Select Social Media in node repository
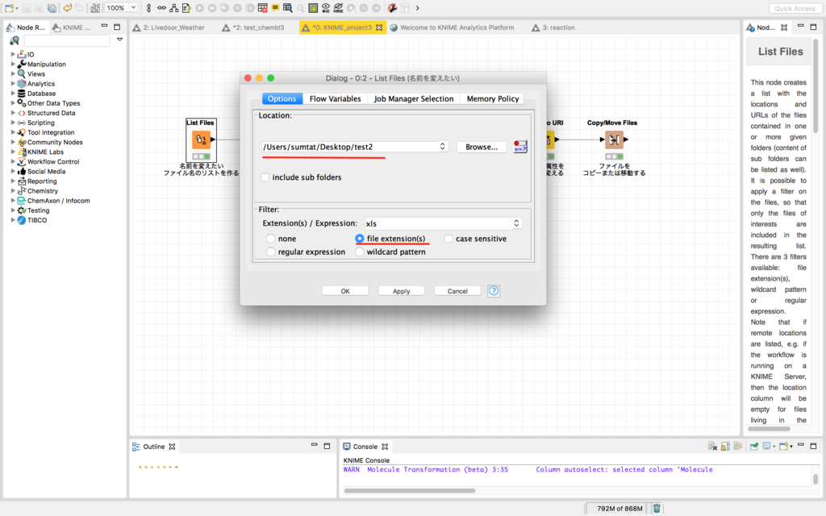The image size is (826, 516). coord(46,171)
